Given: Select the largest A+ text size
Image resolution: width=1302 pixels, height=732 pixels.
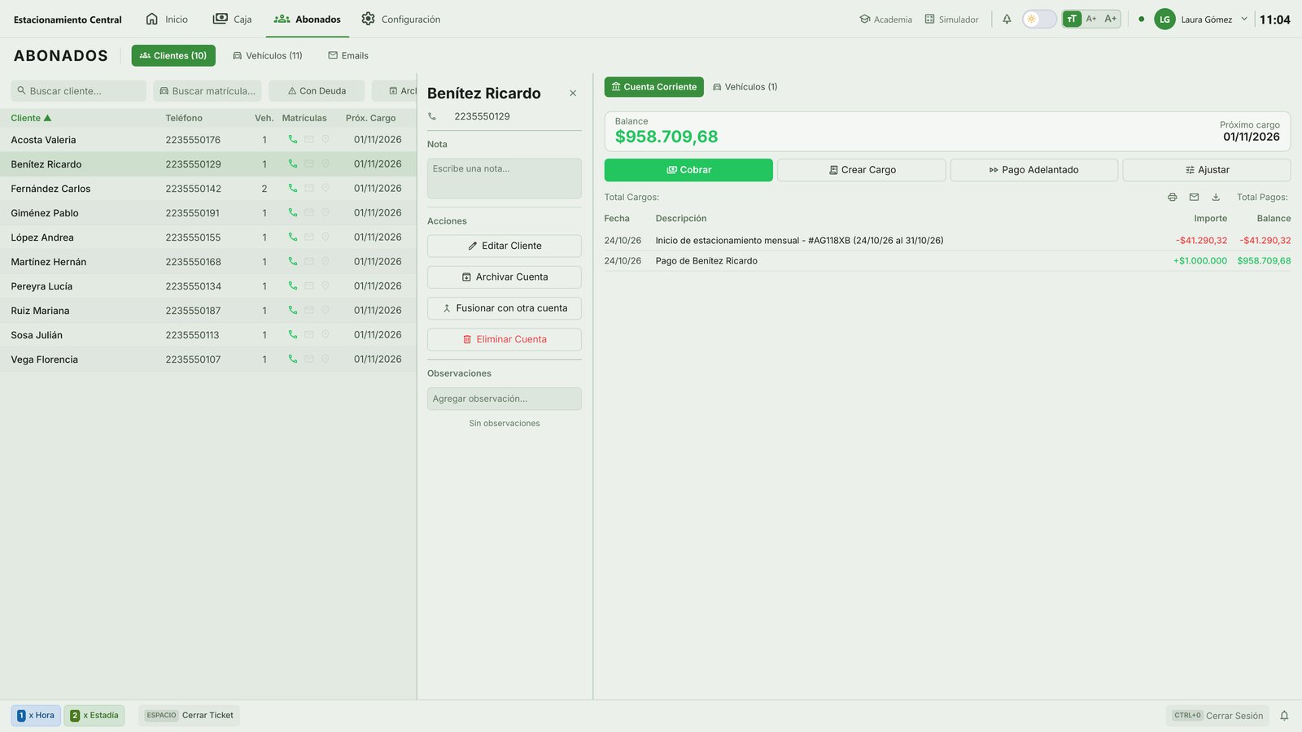Looking at the screenshot, I should coord(1111,19).
